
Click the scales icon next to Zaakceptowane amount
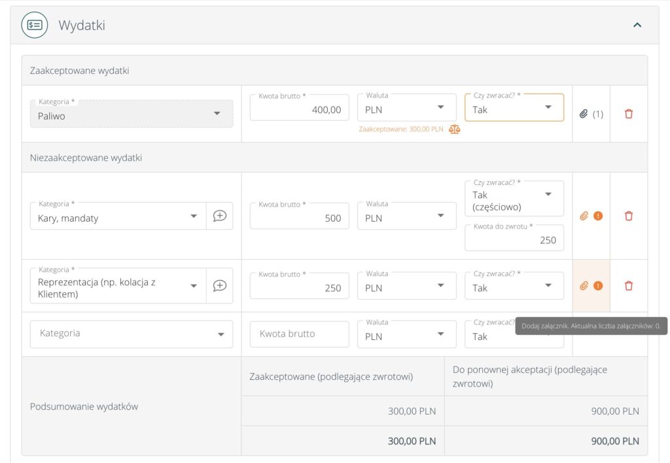455,129
